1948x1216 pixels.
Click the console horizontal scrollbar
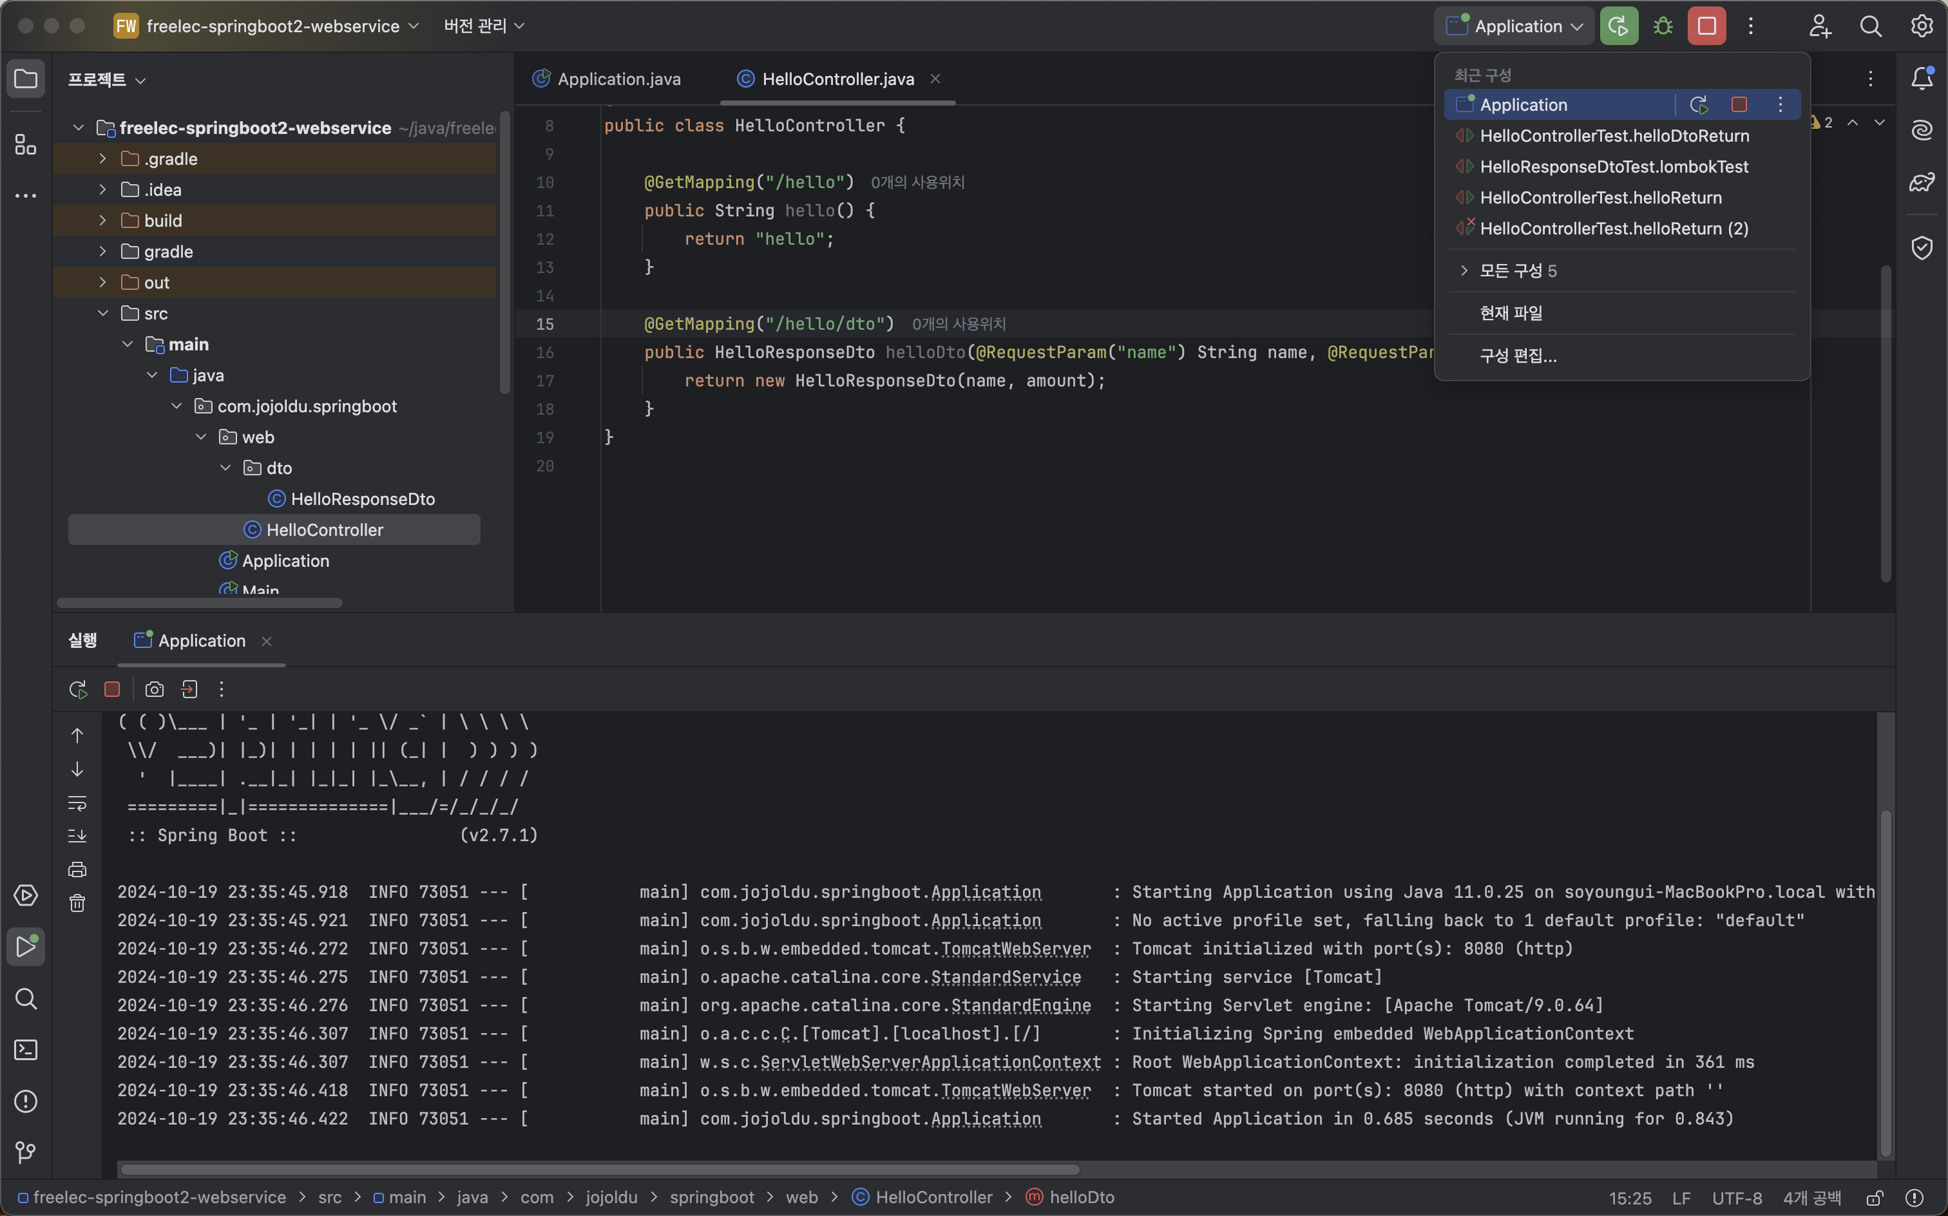(x=599, y=1170)
